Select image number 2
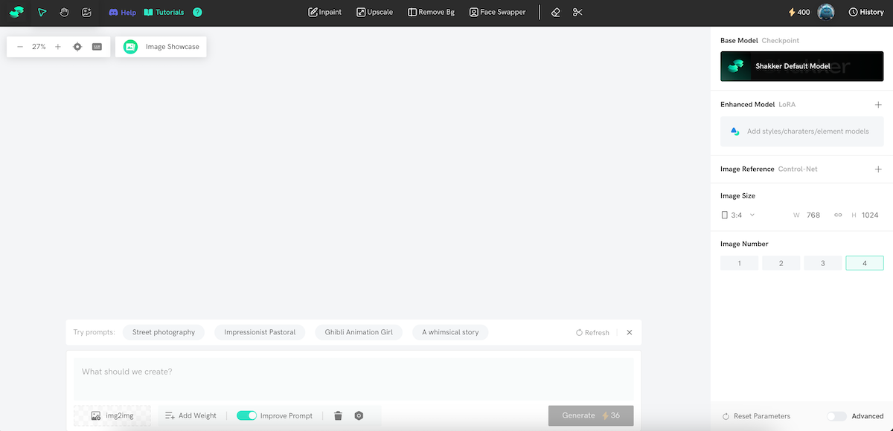This screenshot has width=893, height=431. (781, 263)
